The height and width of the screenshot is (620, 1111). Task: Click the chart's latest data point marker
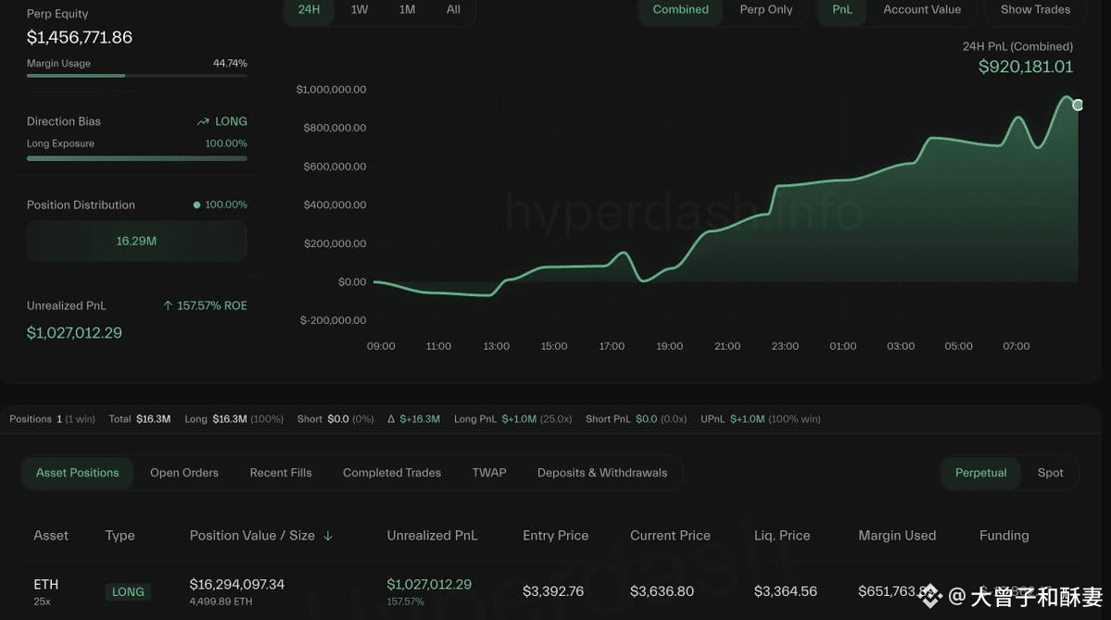coord(1078,105)
